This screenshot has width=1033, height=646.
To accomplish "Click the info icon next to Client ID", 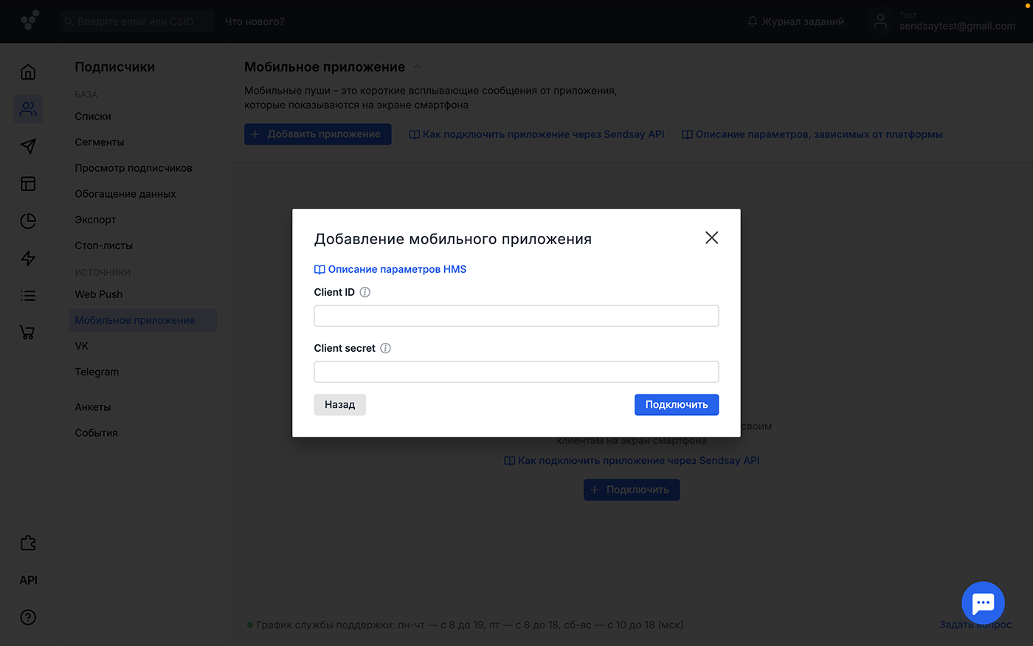I will [365, 292].
